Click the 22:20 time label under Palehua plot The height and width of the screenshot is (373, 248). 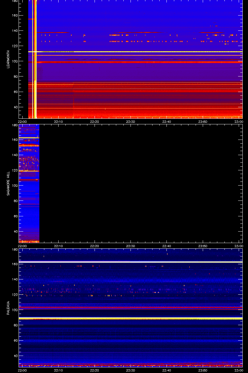click(95, 370)
